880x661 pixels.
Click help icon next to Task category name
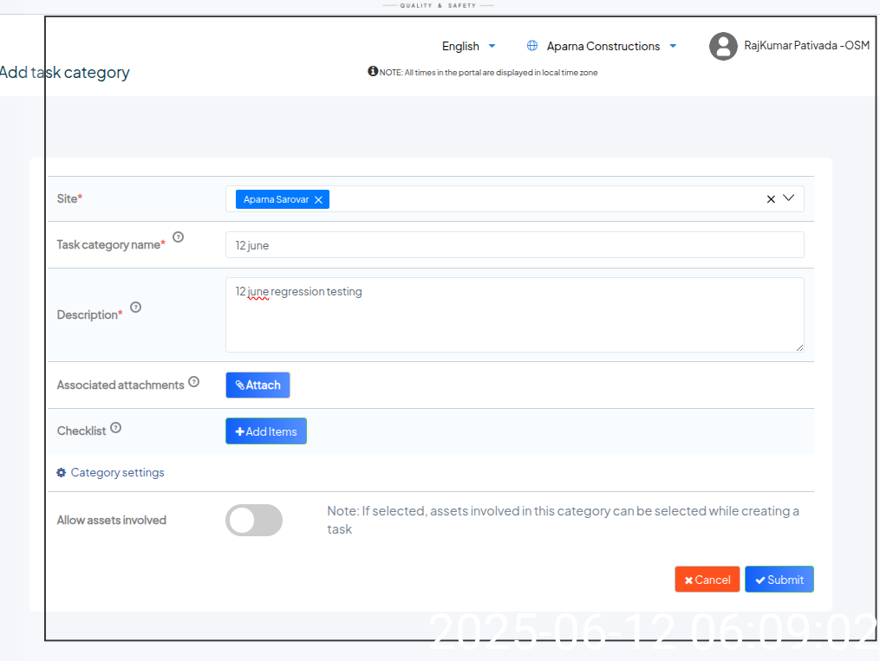coord(179,237)
